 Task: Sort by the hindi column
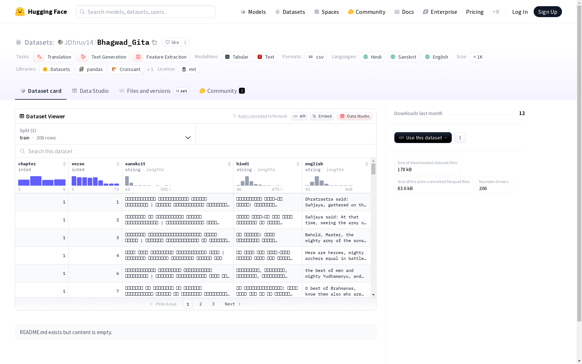pyautogui.click(x=298, y=164)
